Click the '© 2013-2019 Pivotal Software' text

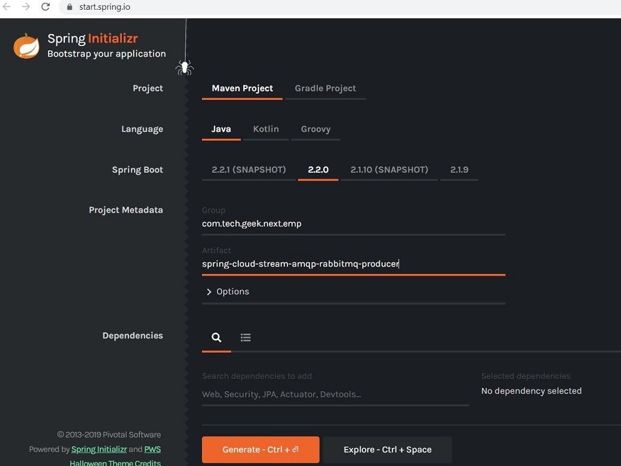[x=109, y=434]
